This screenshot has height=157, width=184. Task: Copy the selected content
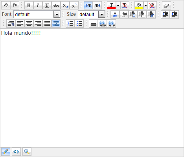124,14
